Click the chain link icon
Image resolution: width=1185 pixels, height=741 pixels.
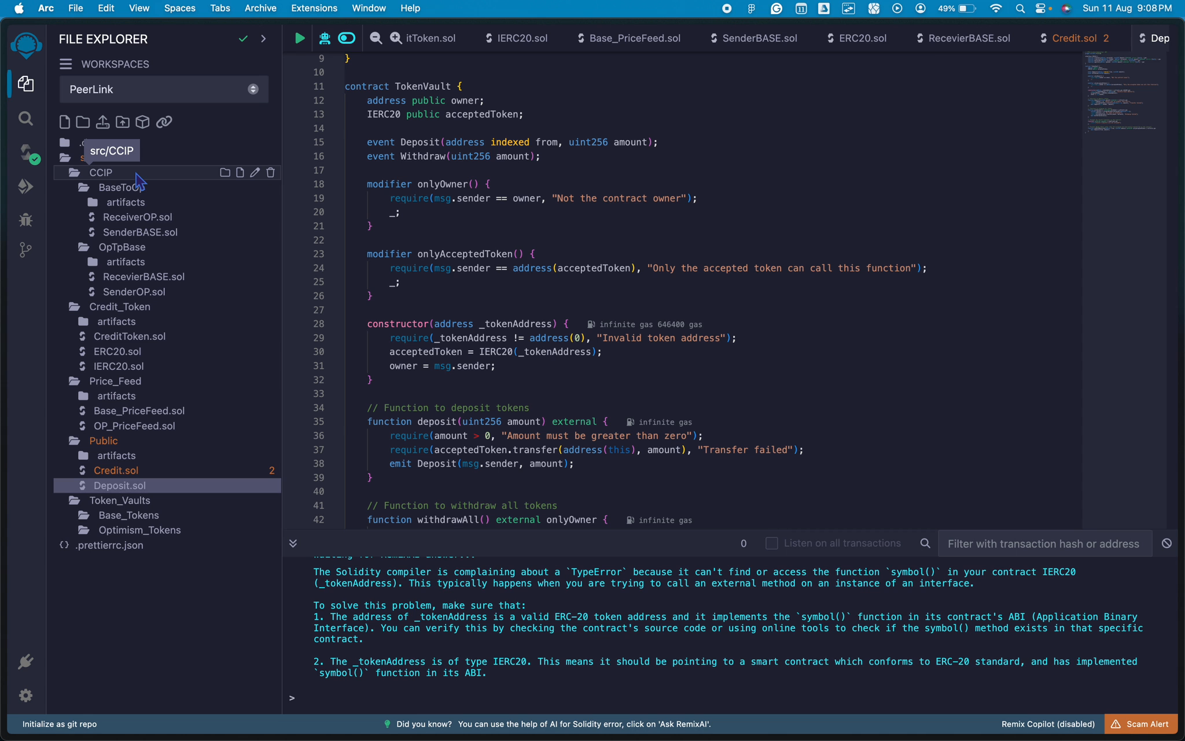click(x=164, y=122)
